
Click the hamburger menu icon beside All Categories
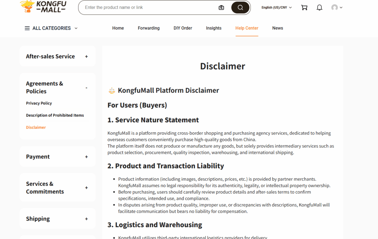coord(27,28)
